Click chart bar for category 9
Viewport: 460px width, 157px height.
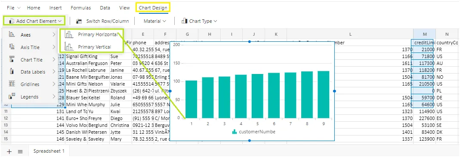tap(324, 95)
